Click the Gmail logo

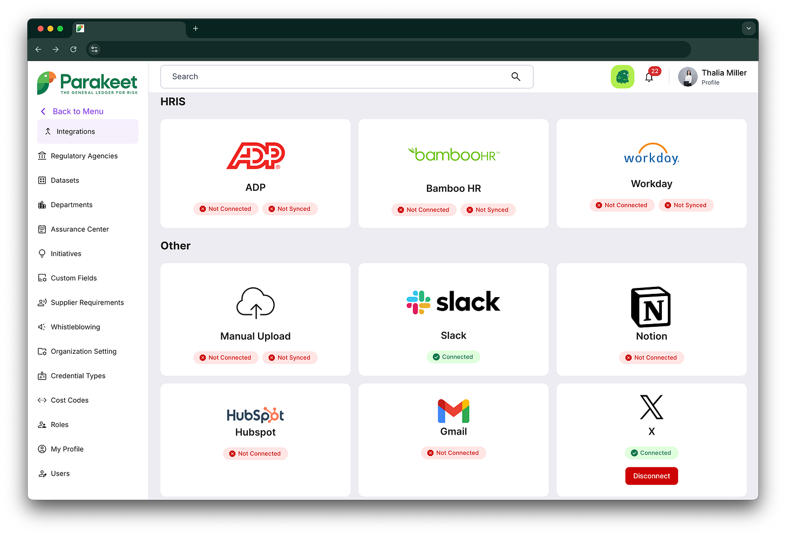[453, 411]
